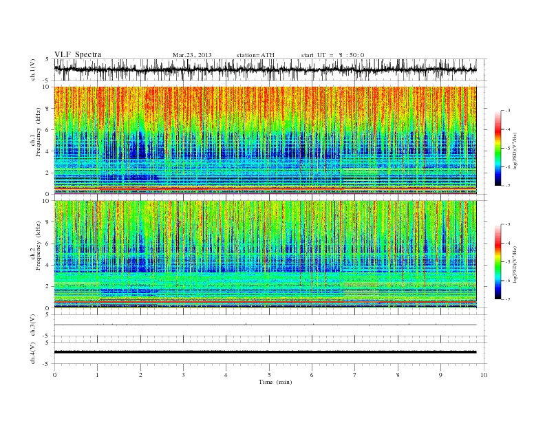Click the ch.1 "Frequency (kHz)" axis label
The image size is (545, 421).
click(39, 131)
